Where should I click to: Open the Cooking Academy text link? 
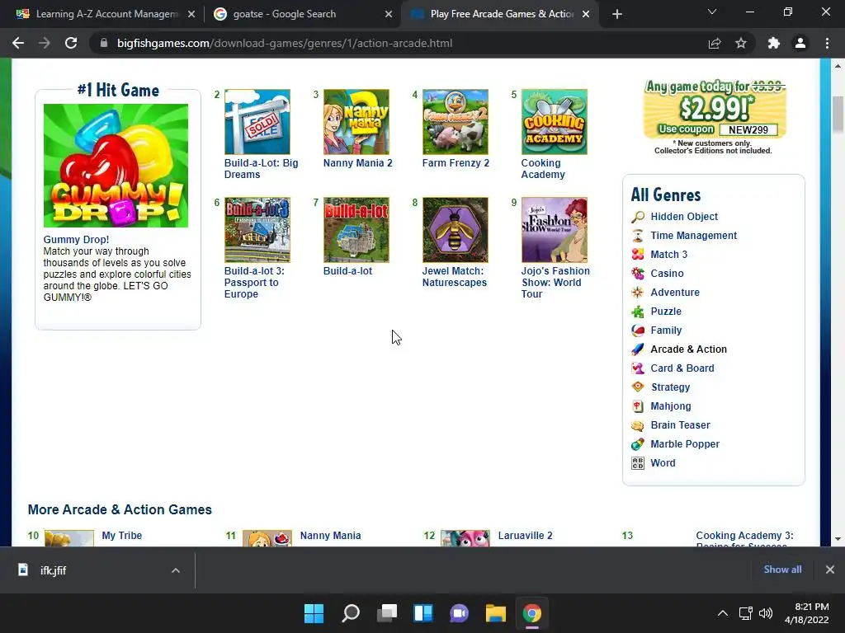coord(543,168)
